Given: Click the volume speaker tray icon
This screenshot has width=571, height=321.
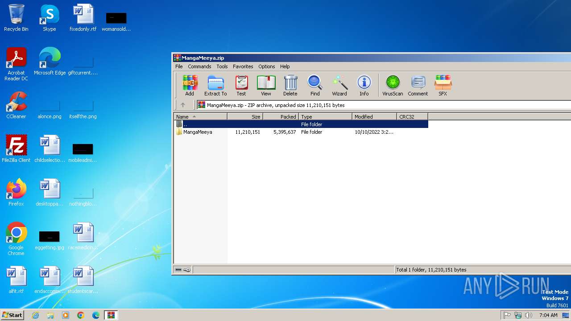Looking at the screenshot, I should [529, 315].
